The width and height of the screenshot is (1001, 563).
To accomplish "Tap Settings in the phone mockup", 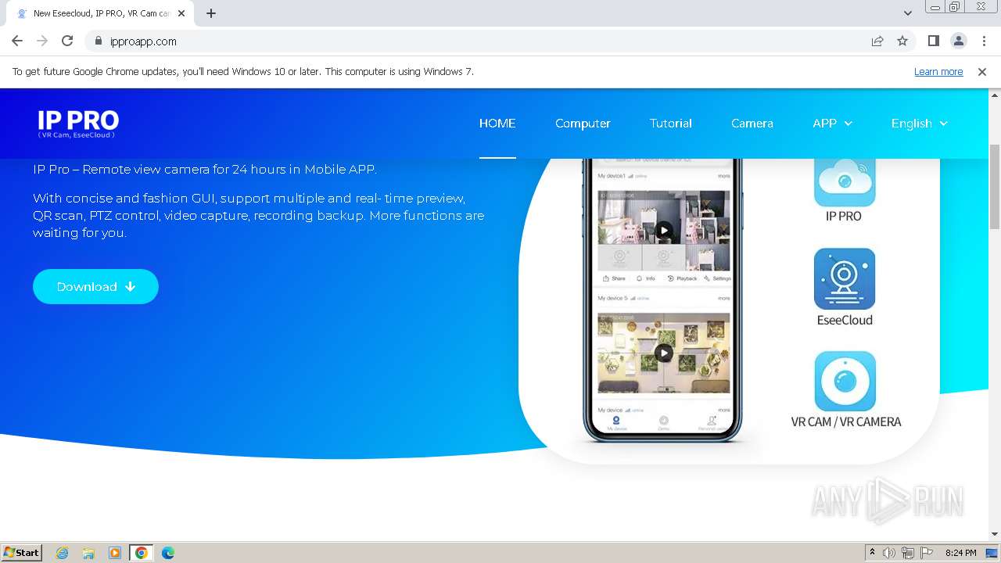I will pyautogui.click(x=717, y=278).
